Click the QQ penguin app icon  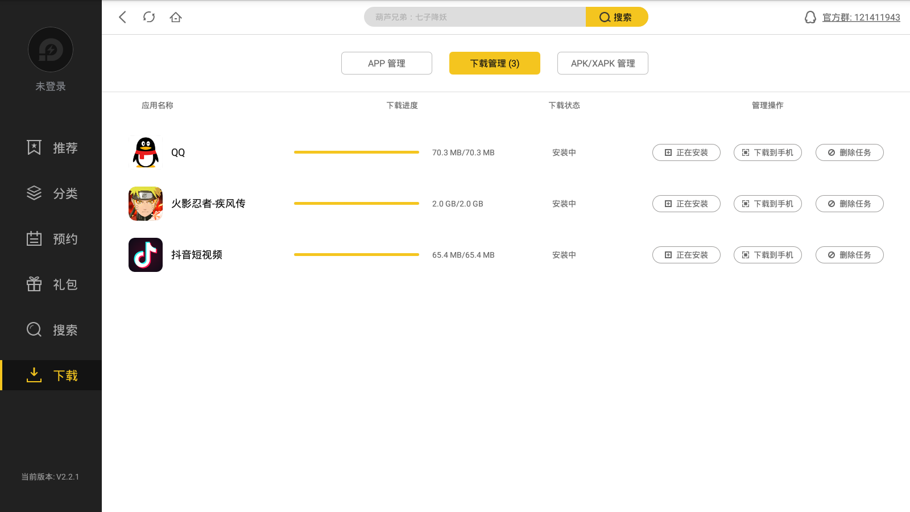146,152
